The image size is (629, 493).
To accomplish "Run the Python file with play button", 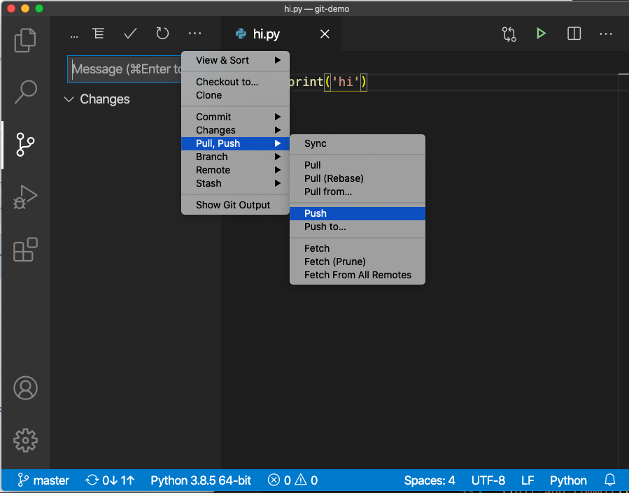I will click(541, 34).
